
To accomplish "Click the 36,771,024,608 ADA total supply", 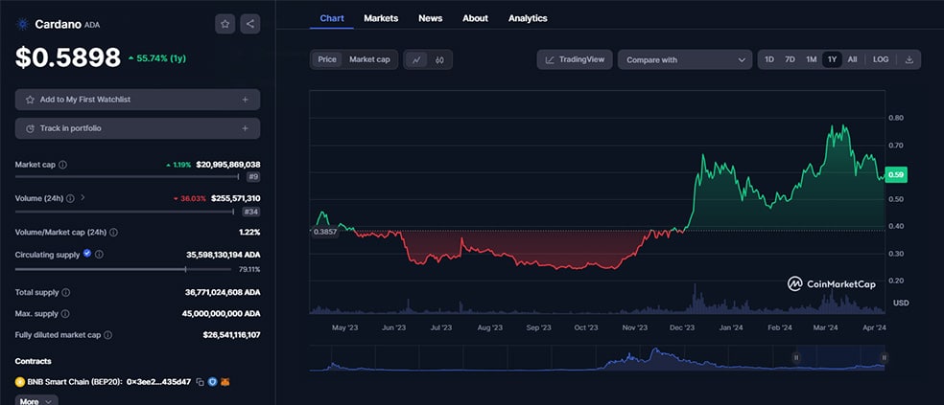I will [x=223, y=293].
